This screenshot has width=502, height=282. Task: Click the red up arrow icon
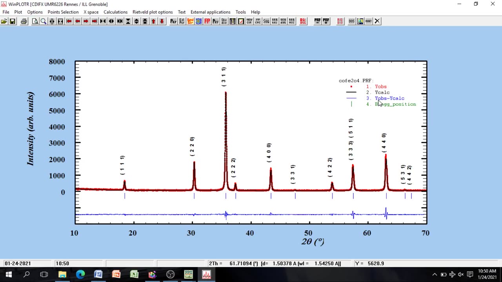click(x=153, y=21)
